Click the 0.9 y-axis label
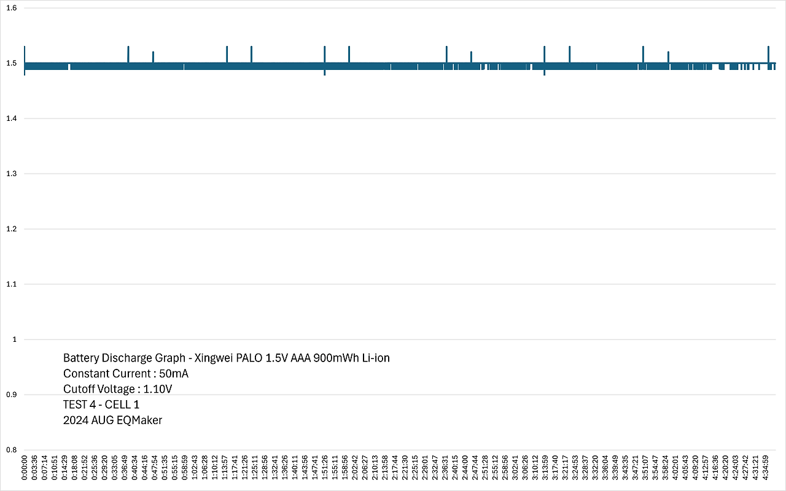786x491 pixels. (11, 395)
